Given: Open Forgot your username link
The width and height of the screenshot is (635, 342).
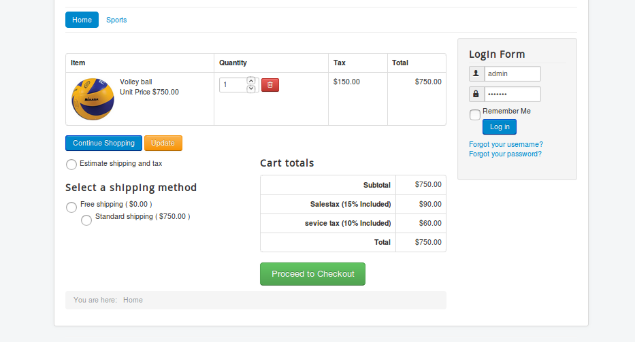Looking at the screenshot, I should (506, 144).
